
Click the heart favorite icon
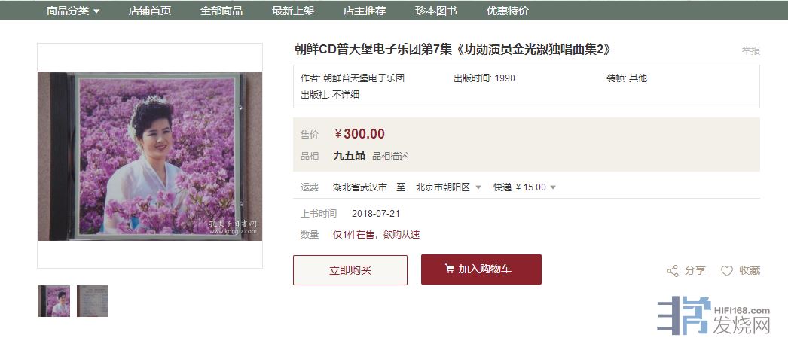727,271
